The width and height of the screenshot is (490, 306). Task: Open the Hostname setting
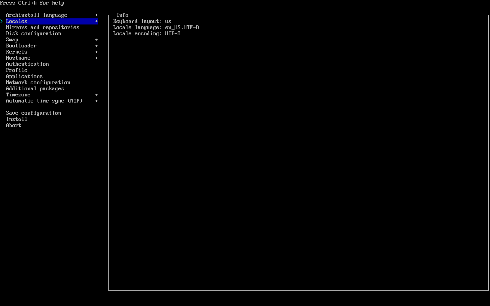click(18, 58)
